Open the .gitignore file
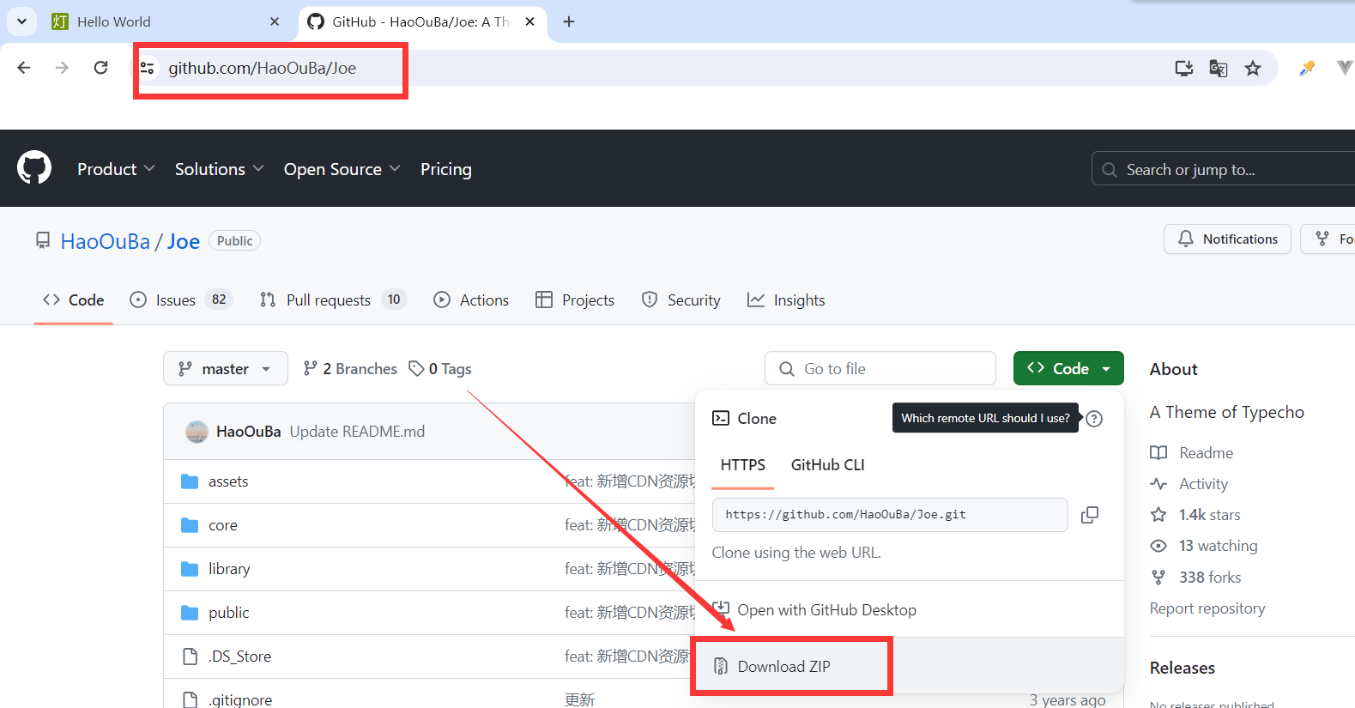The width and height of the screenshot is (1355, 708). pos(240,700)
